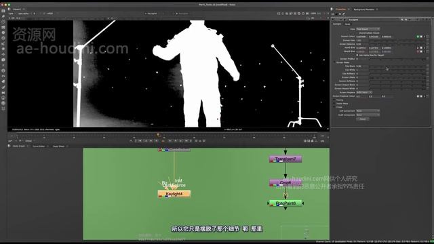Click the pencil icon in Properties toolbar
Viewport: 434px width, 244px height.
[x=344, y=14]
